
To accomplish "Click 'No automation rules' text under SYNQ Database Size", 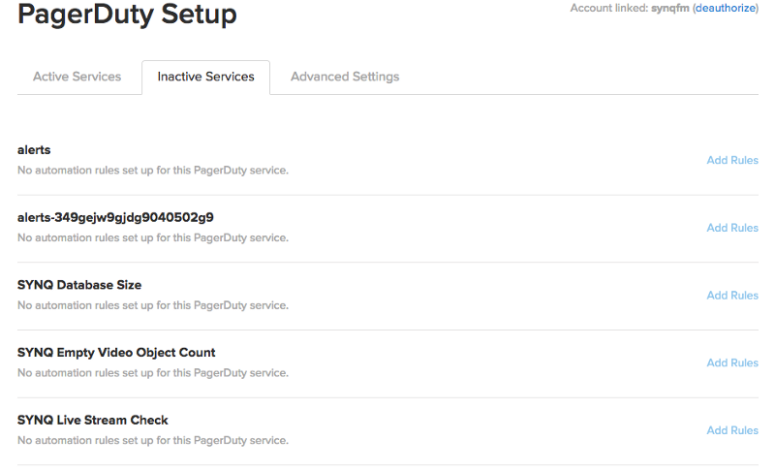I will coord(153,305).
